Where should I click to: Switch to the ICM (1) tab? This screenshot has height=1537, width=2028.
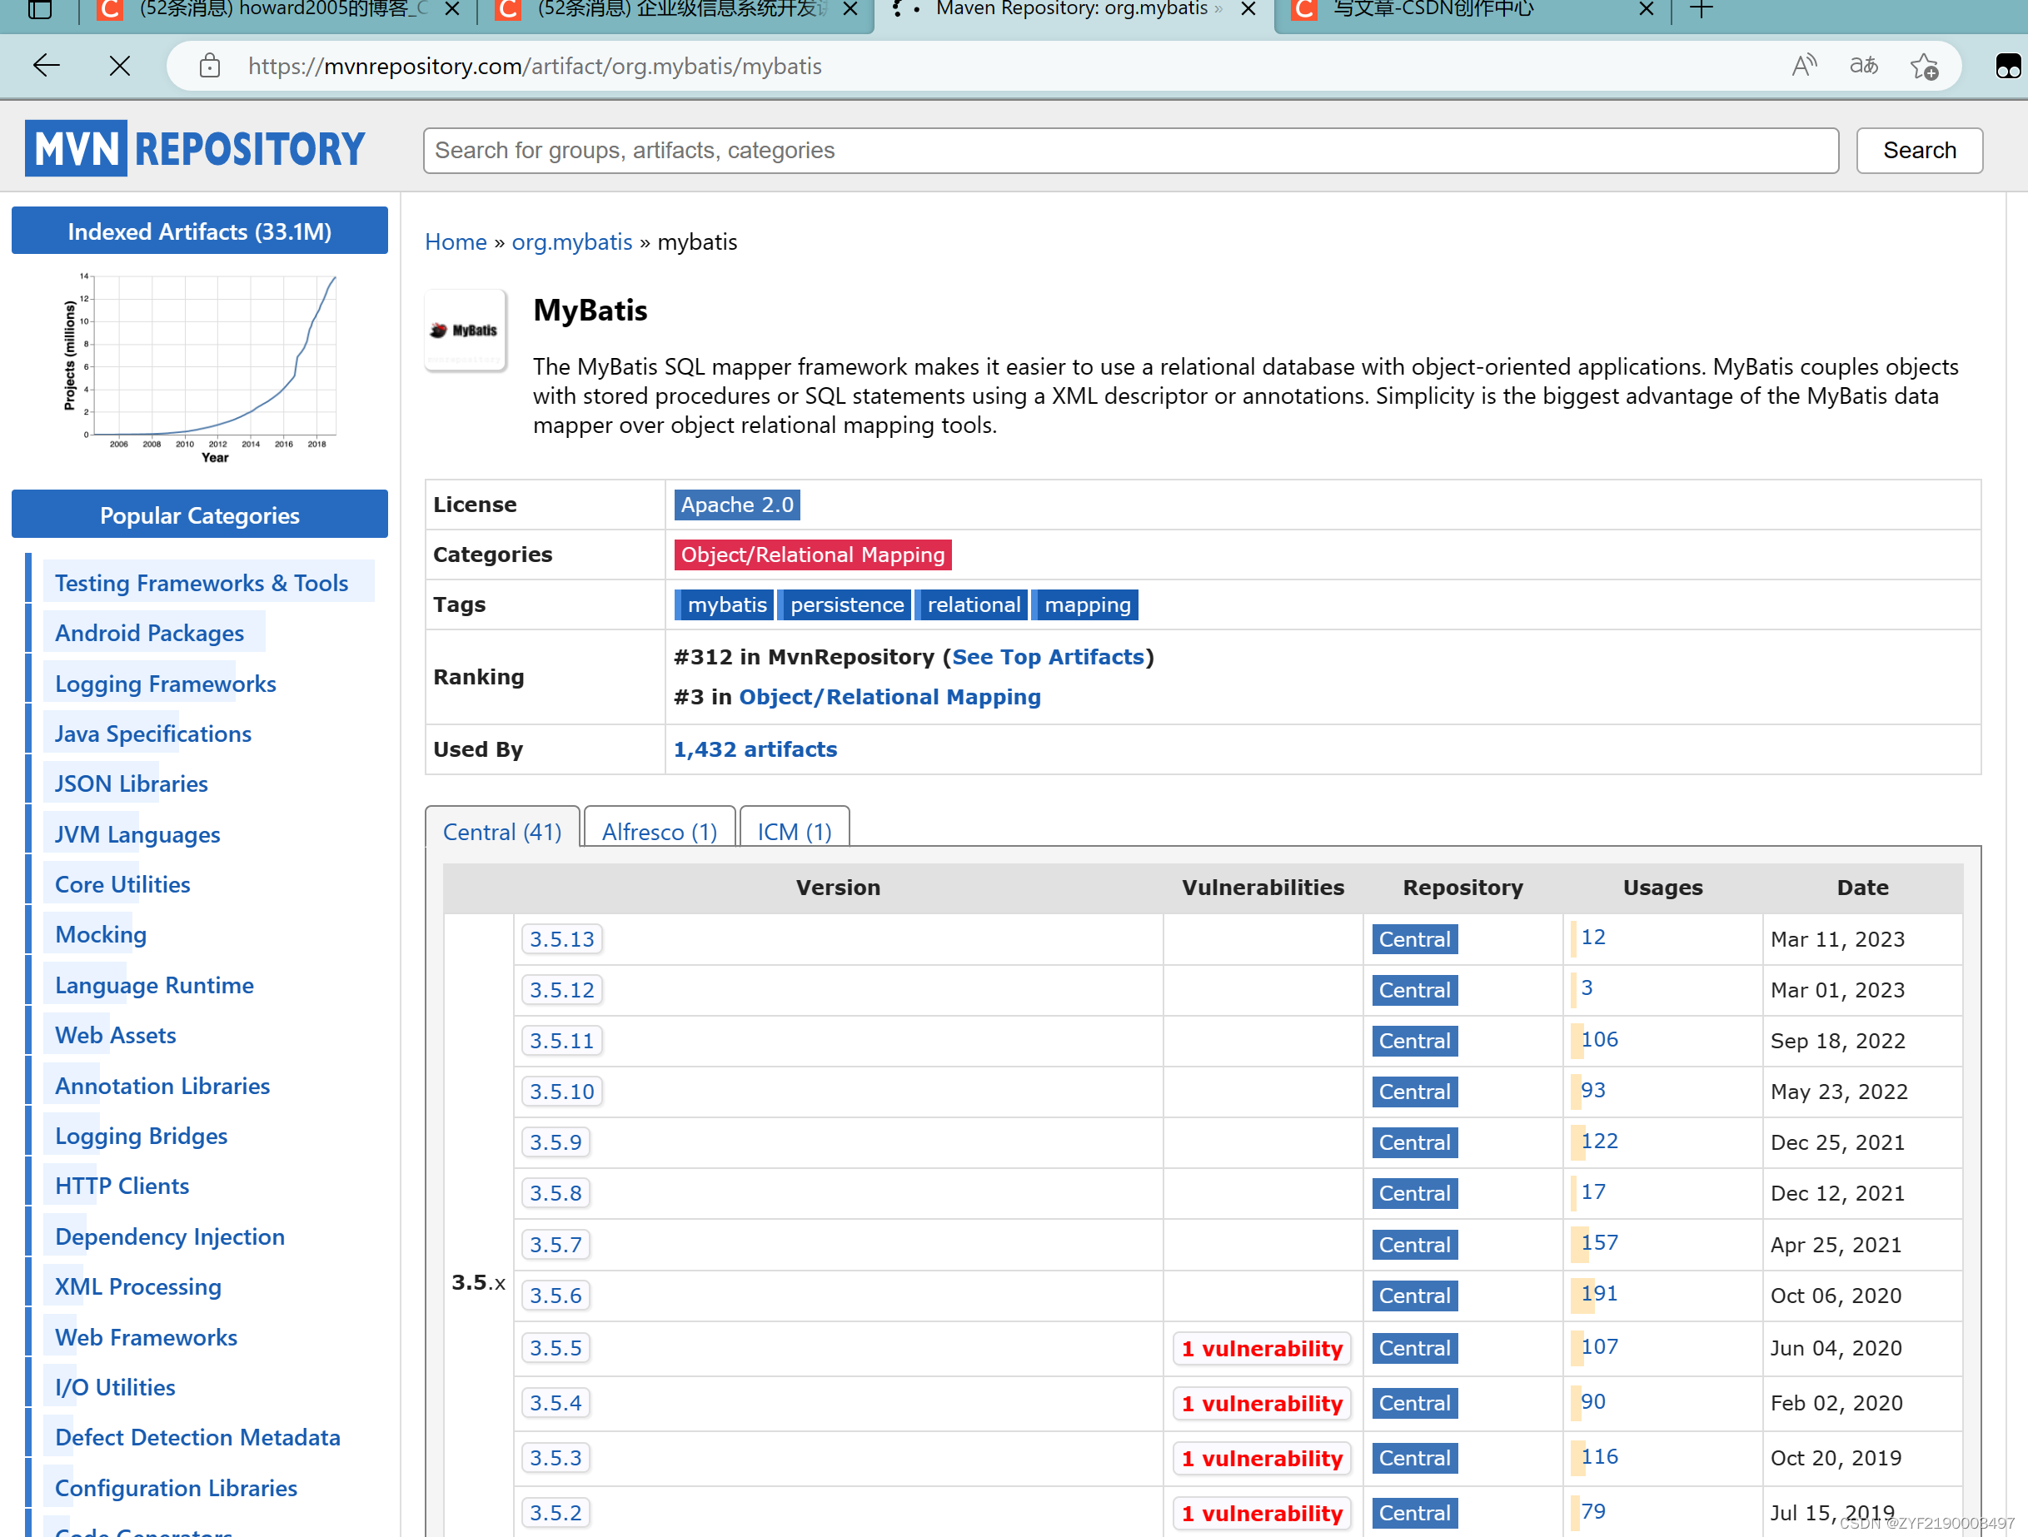[x=794, y=831]
